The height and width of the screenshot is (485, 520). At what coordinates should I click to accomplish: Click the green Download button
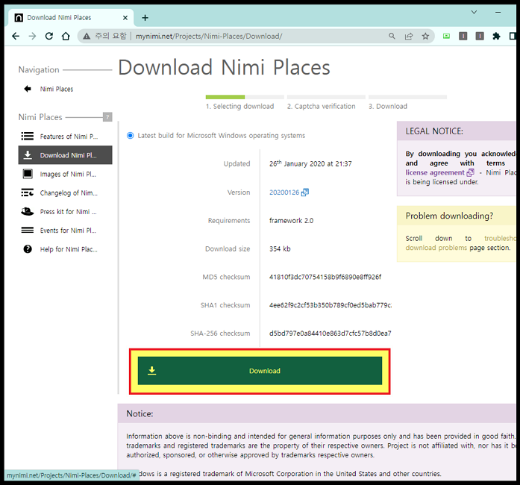pos(260,371)
